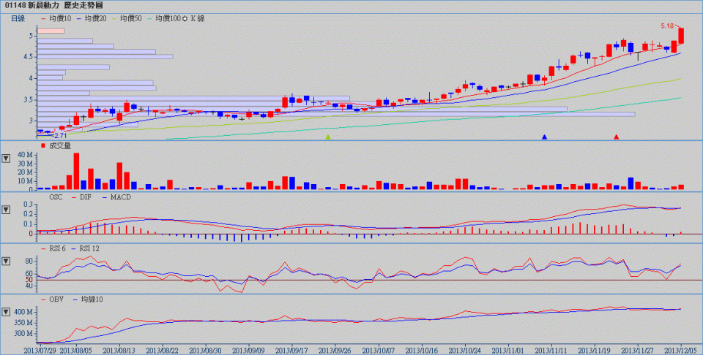This screenshot has height=355, width=703.
Task: Expand the volume (成交量) panel dropdown arrow
Action: (7, 157)
